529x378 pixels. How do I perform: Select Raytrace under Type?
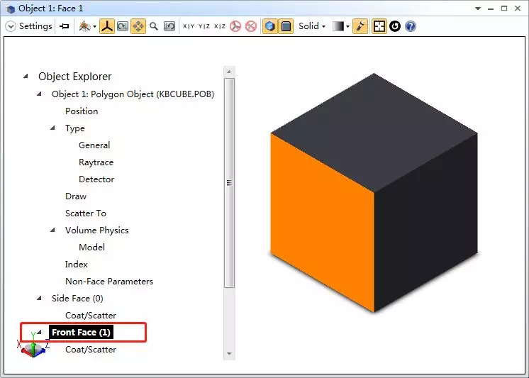click(x=96, y=162)
